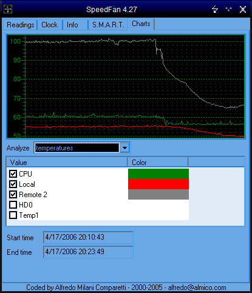Uncheck the Local checkbox

pos(13,184)
